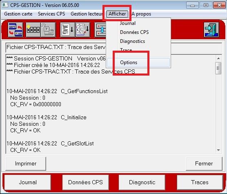Click the C_GetFunctionsList log line

(x=57, y=91)
